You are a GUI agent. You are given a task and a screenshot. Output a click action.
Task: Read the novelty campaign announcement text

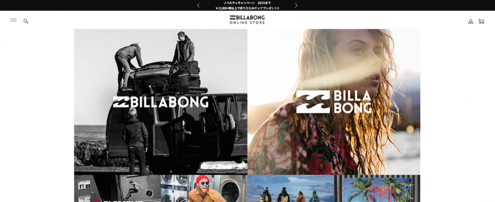pos(247,6)
